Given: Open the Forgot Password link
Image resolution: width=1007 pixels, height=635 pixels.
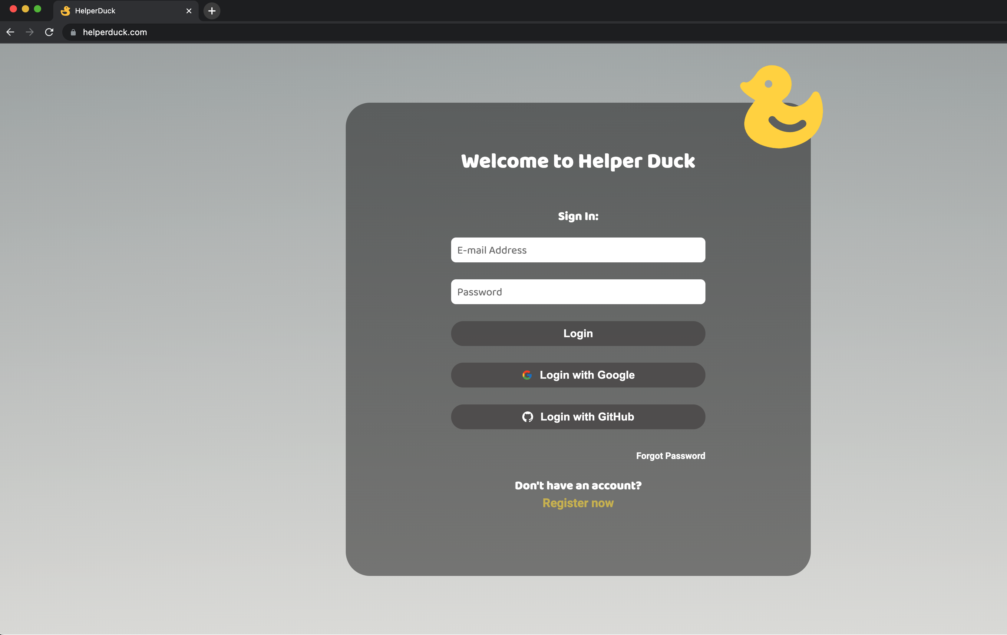Looking at the screenshot, I should pos(670,456).
